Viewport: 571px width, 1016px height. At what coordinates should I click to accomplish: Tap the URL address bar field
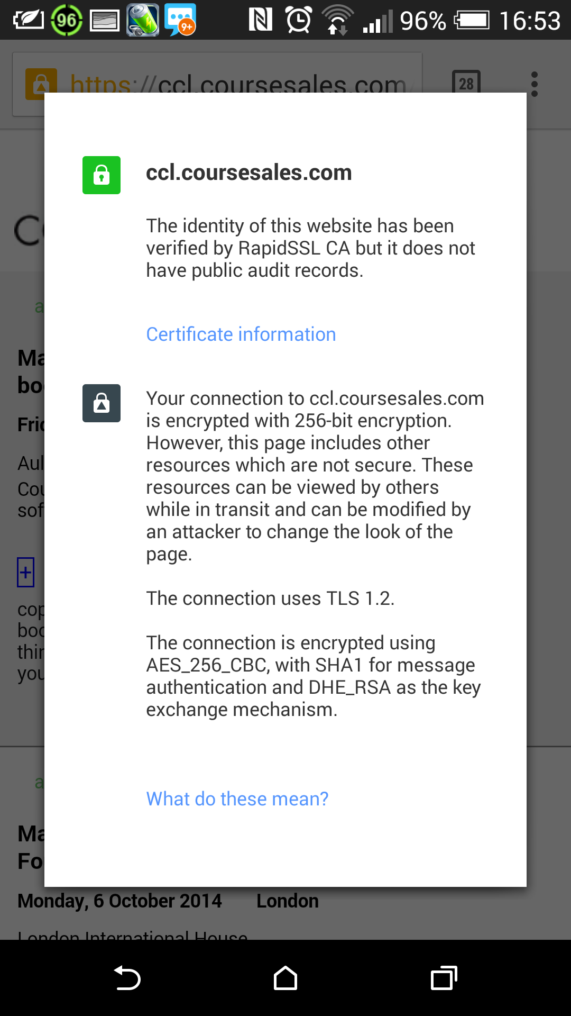(217, 84)
